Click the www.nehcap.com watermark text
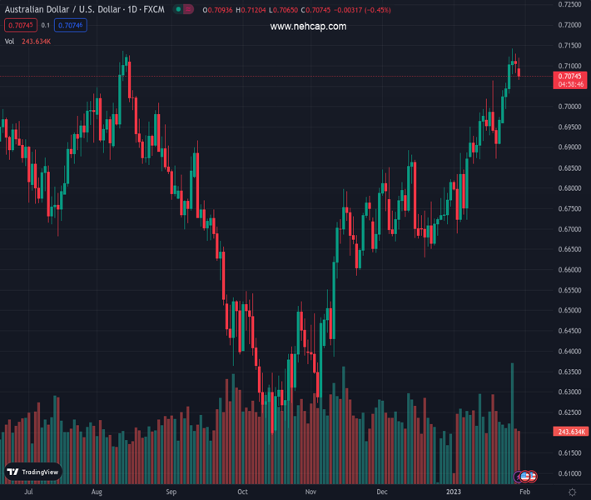Screen dimensions: 591x500 (308, 27)
